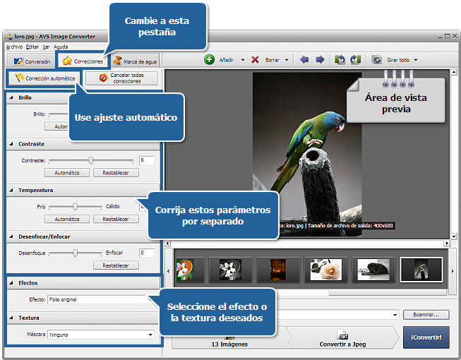Select the peach rose thumbnail
Image resolution: width=461 pixels, height=360 pixels.
point(325,270)
